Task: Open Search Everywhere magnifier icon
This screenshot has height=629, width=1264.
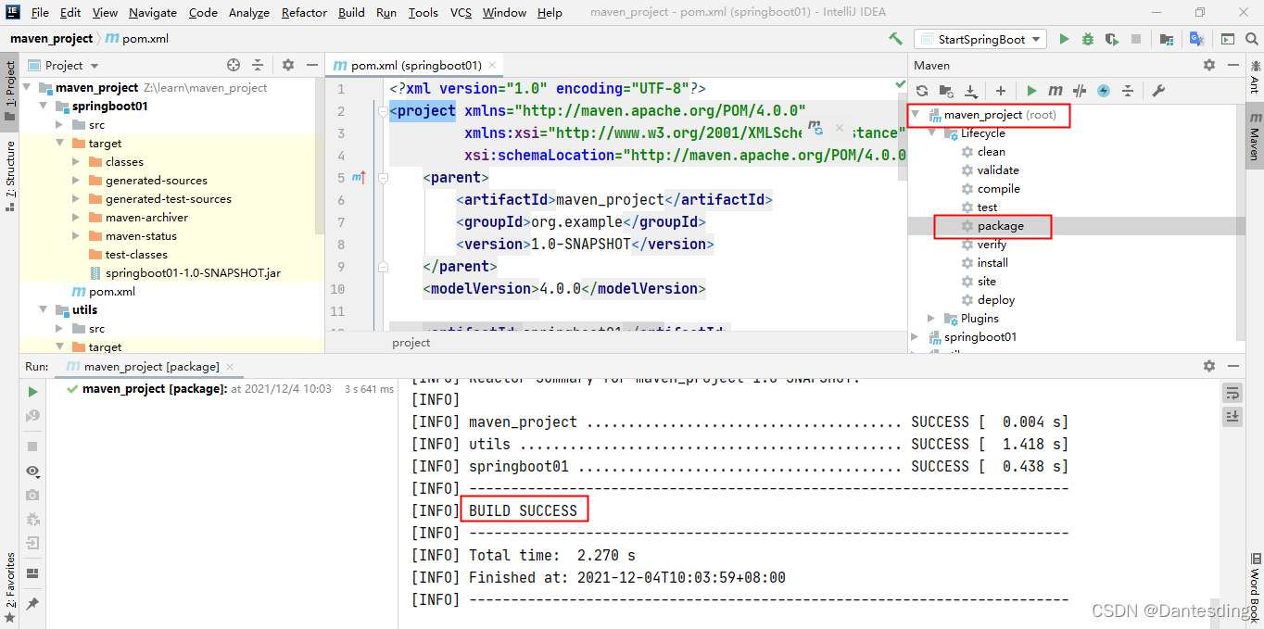Action: click(x=1251, y=39)
